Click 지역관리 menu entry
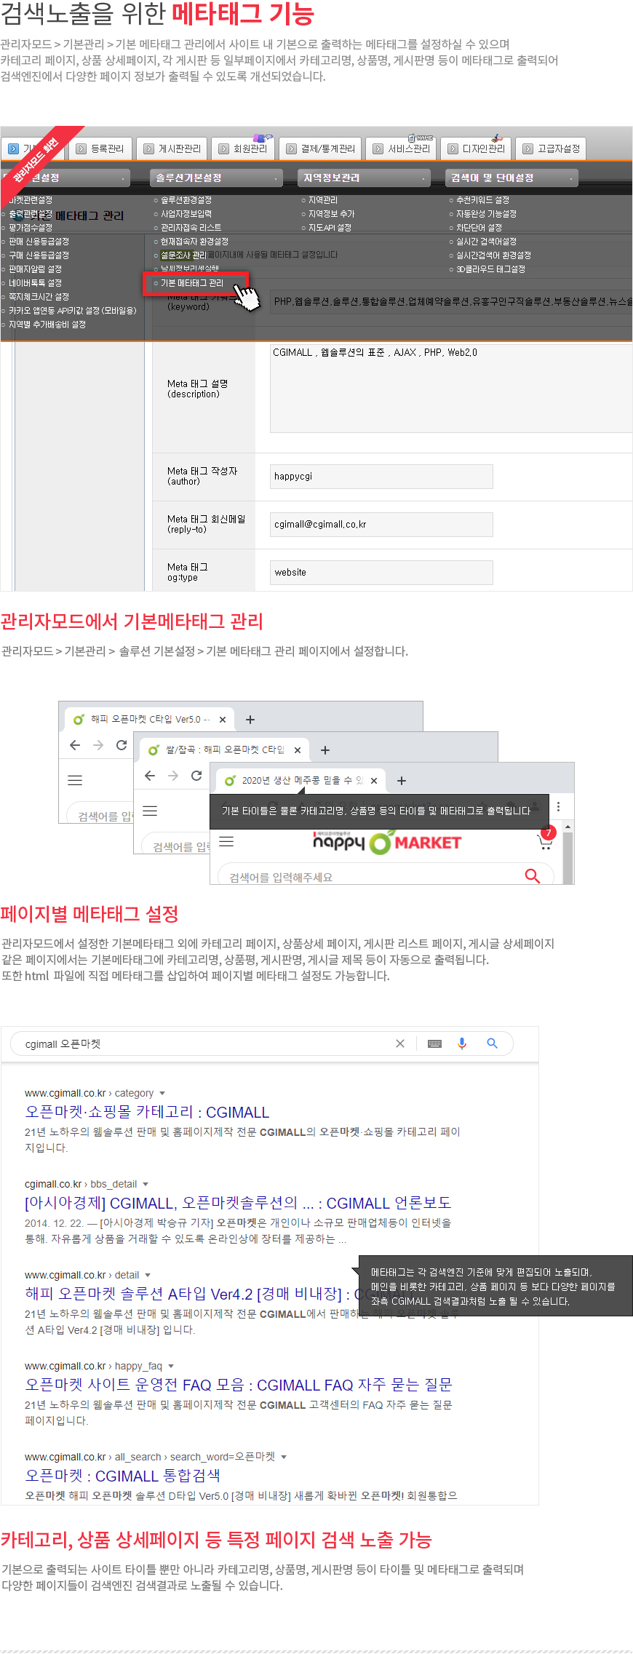 pyautogui.click(x=323, y=200)
